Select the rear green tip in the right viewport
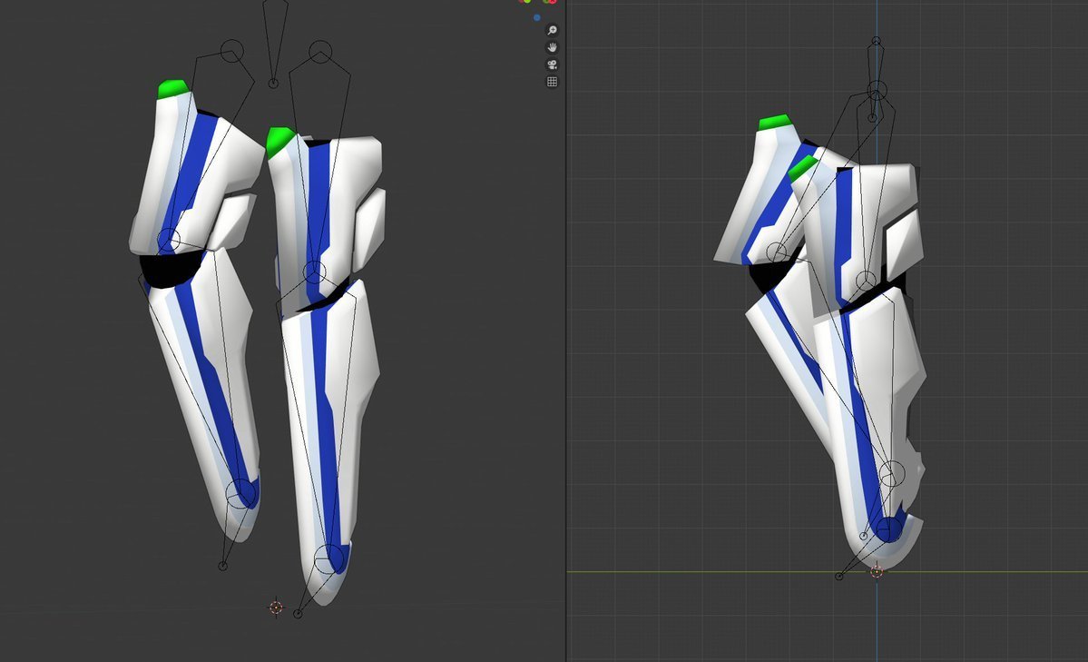Viewport: 1088px width, 662px height. click(774, 123)
